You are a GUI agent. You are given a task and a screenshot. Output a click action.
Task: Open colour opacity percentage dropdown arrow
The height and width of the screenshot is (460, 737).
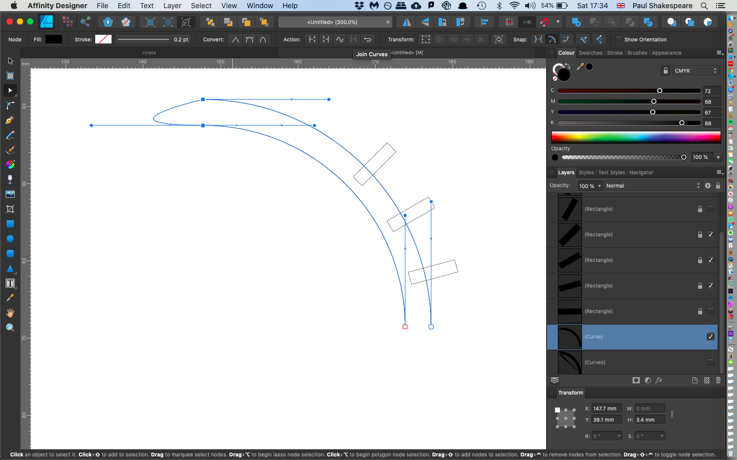718,157
